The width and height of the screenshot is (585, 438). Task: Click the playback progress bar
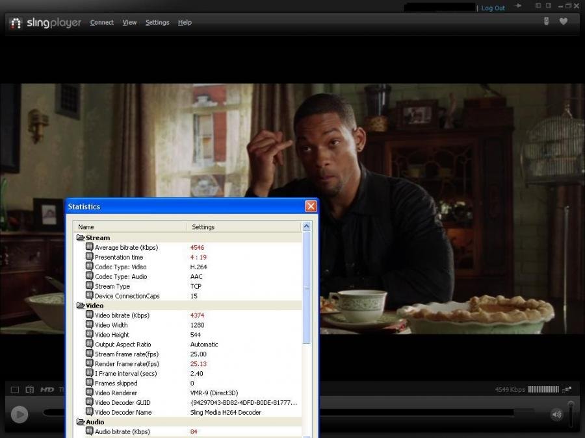[x=417, y=412]
